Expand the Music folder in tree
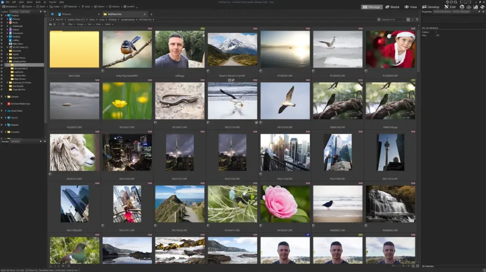 8,23
